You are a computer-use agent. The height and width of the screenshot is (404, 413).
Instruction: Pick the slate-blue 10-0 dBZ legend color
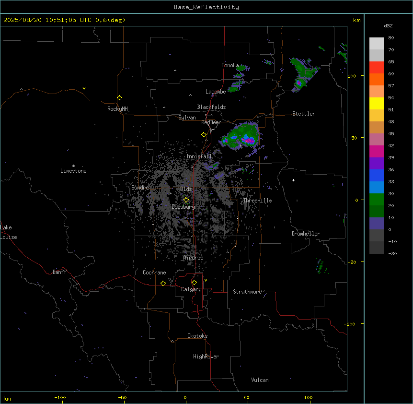377,224
